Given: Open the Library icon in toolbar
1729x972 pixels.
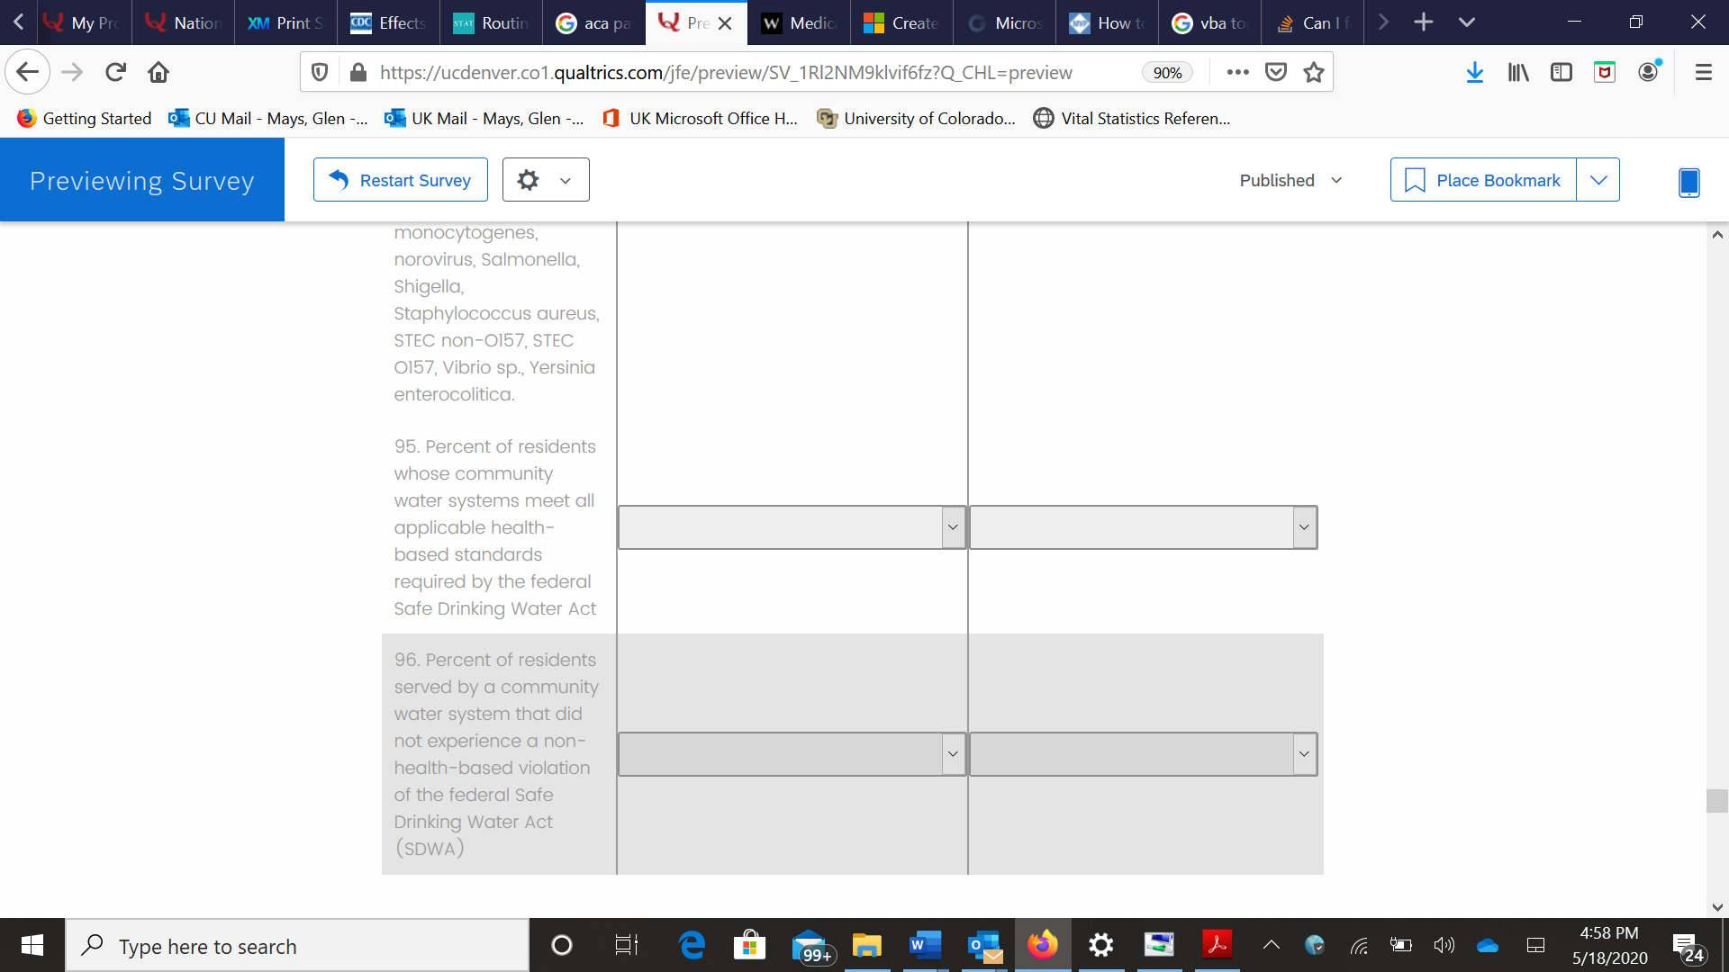Looking at the screenshot, I should 1518,72.
